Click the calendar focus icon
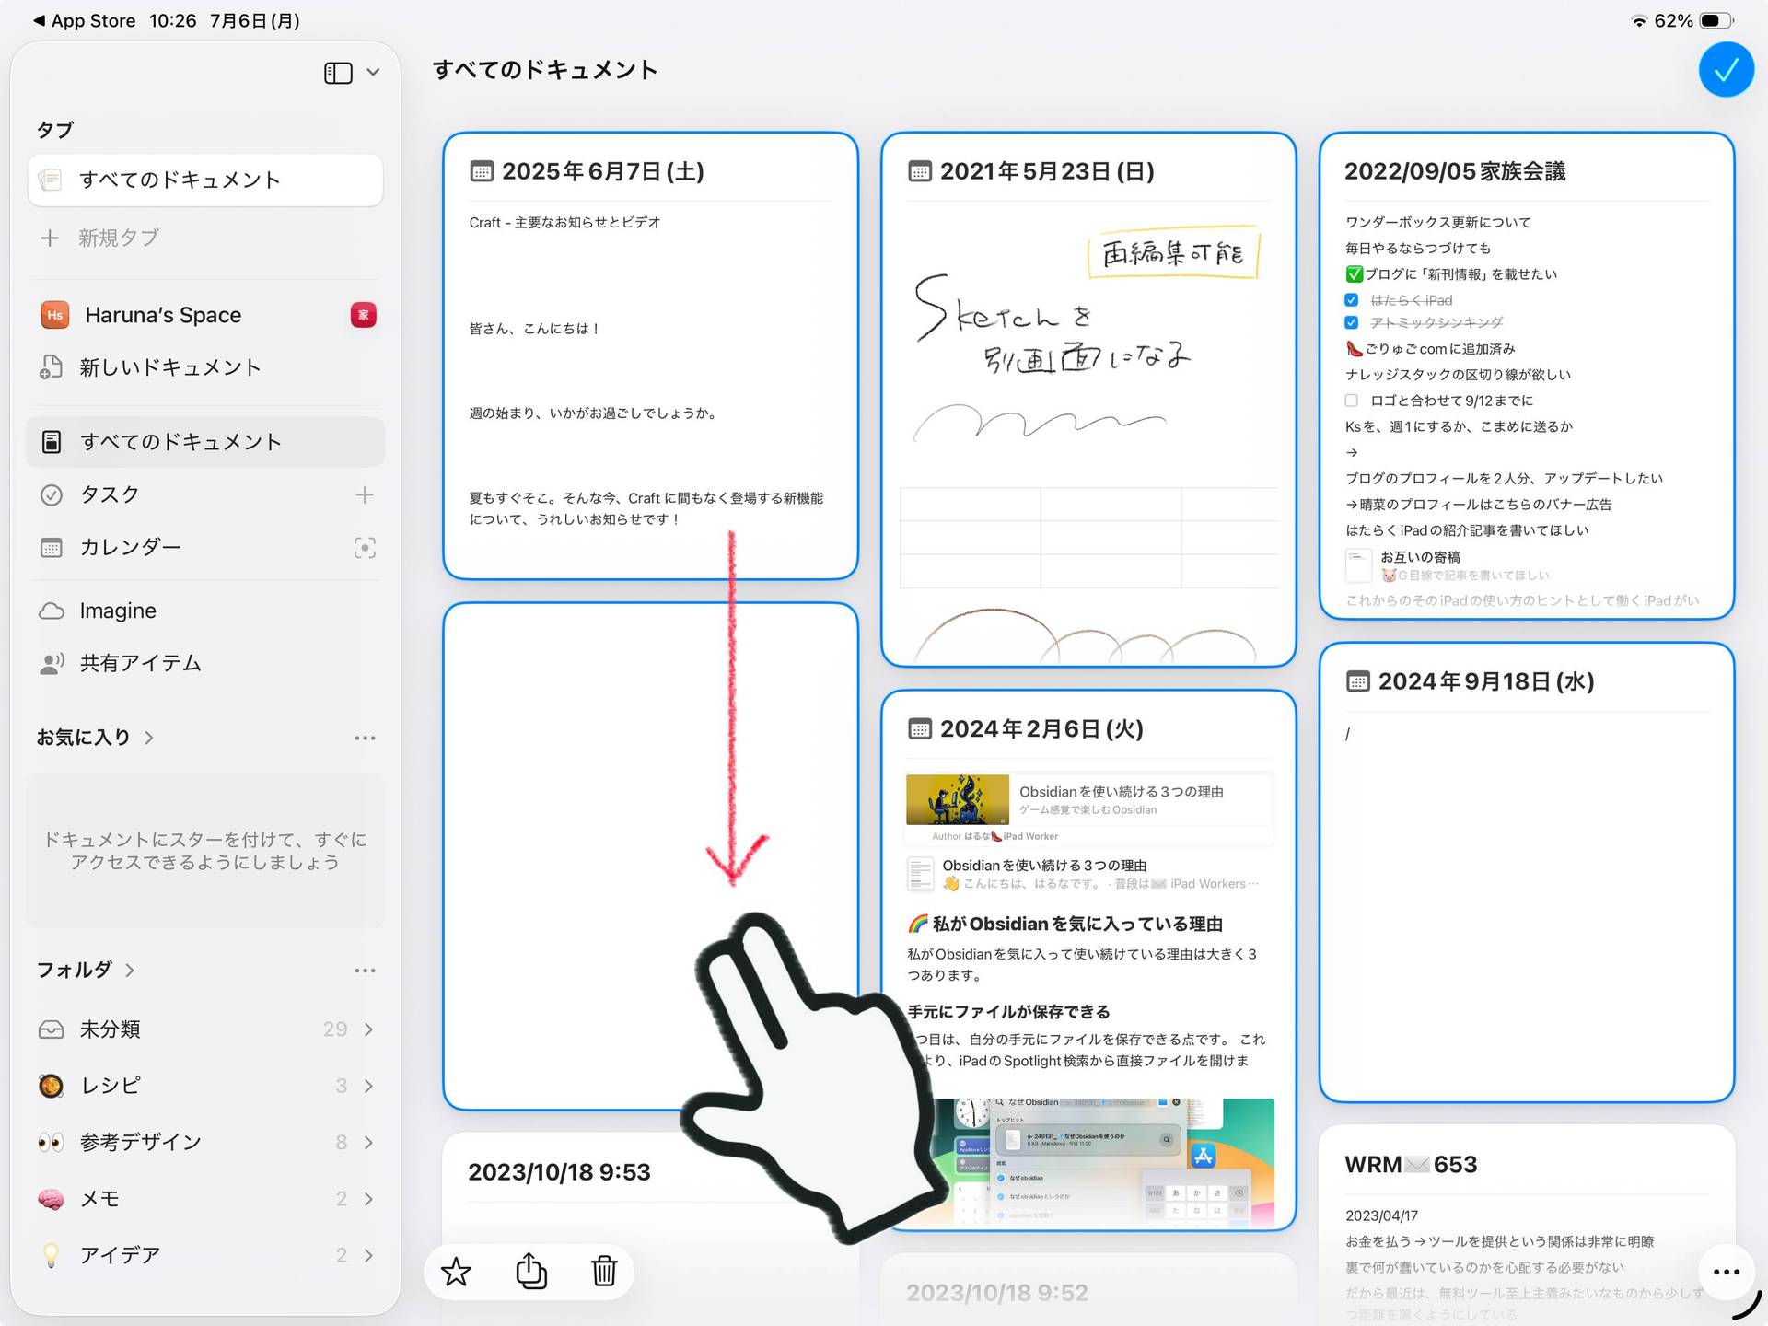This screenshot has height=1326, width=1768. click(x=365, y=548)
